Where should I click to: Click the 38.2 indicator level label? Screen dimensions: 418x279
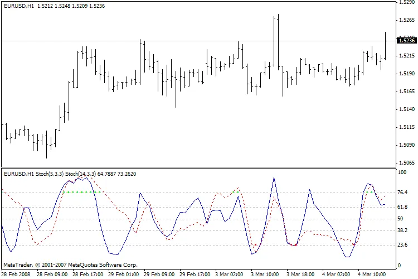[402, 230]
